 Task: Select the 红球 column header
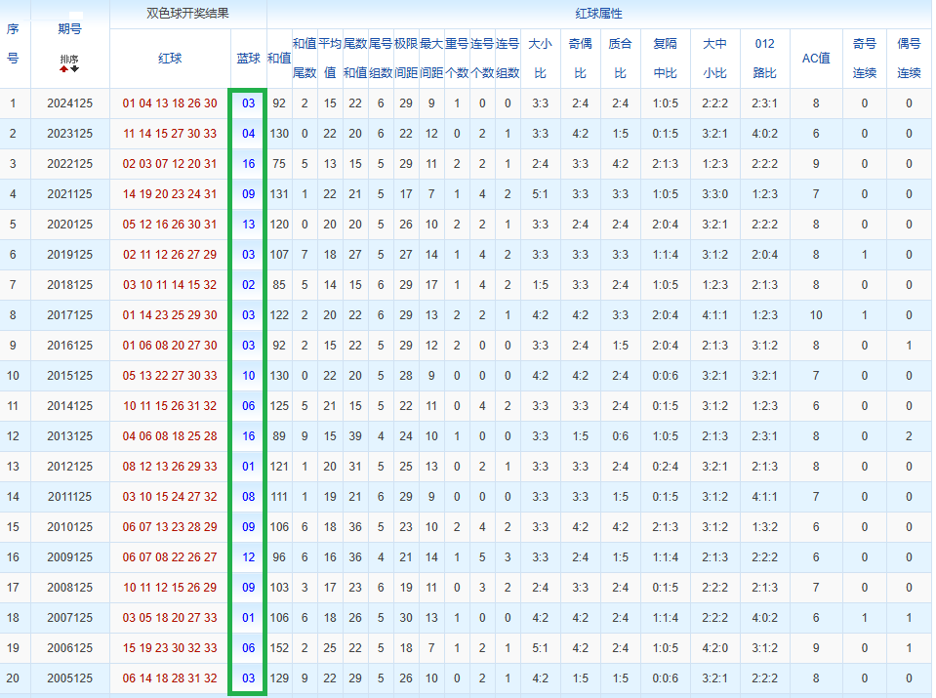(170, 58)
